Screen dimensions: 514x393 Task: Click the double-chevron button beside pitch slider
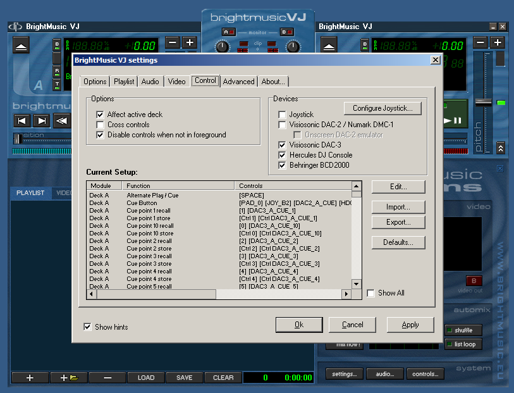(x=501, y=148)
